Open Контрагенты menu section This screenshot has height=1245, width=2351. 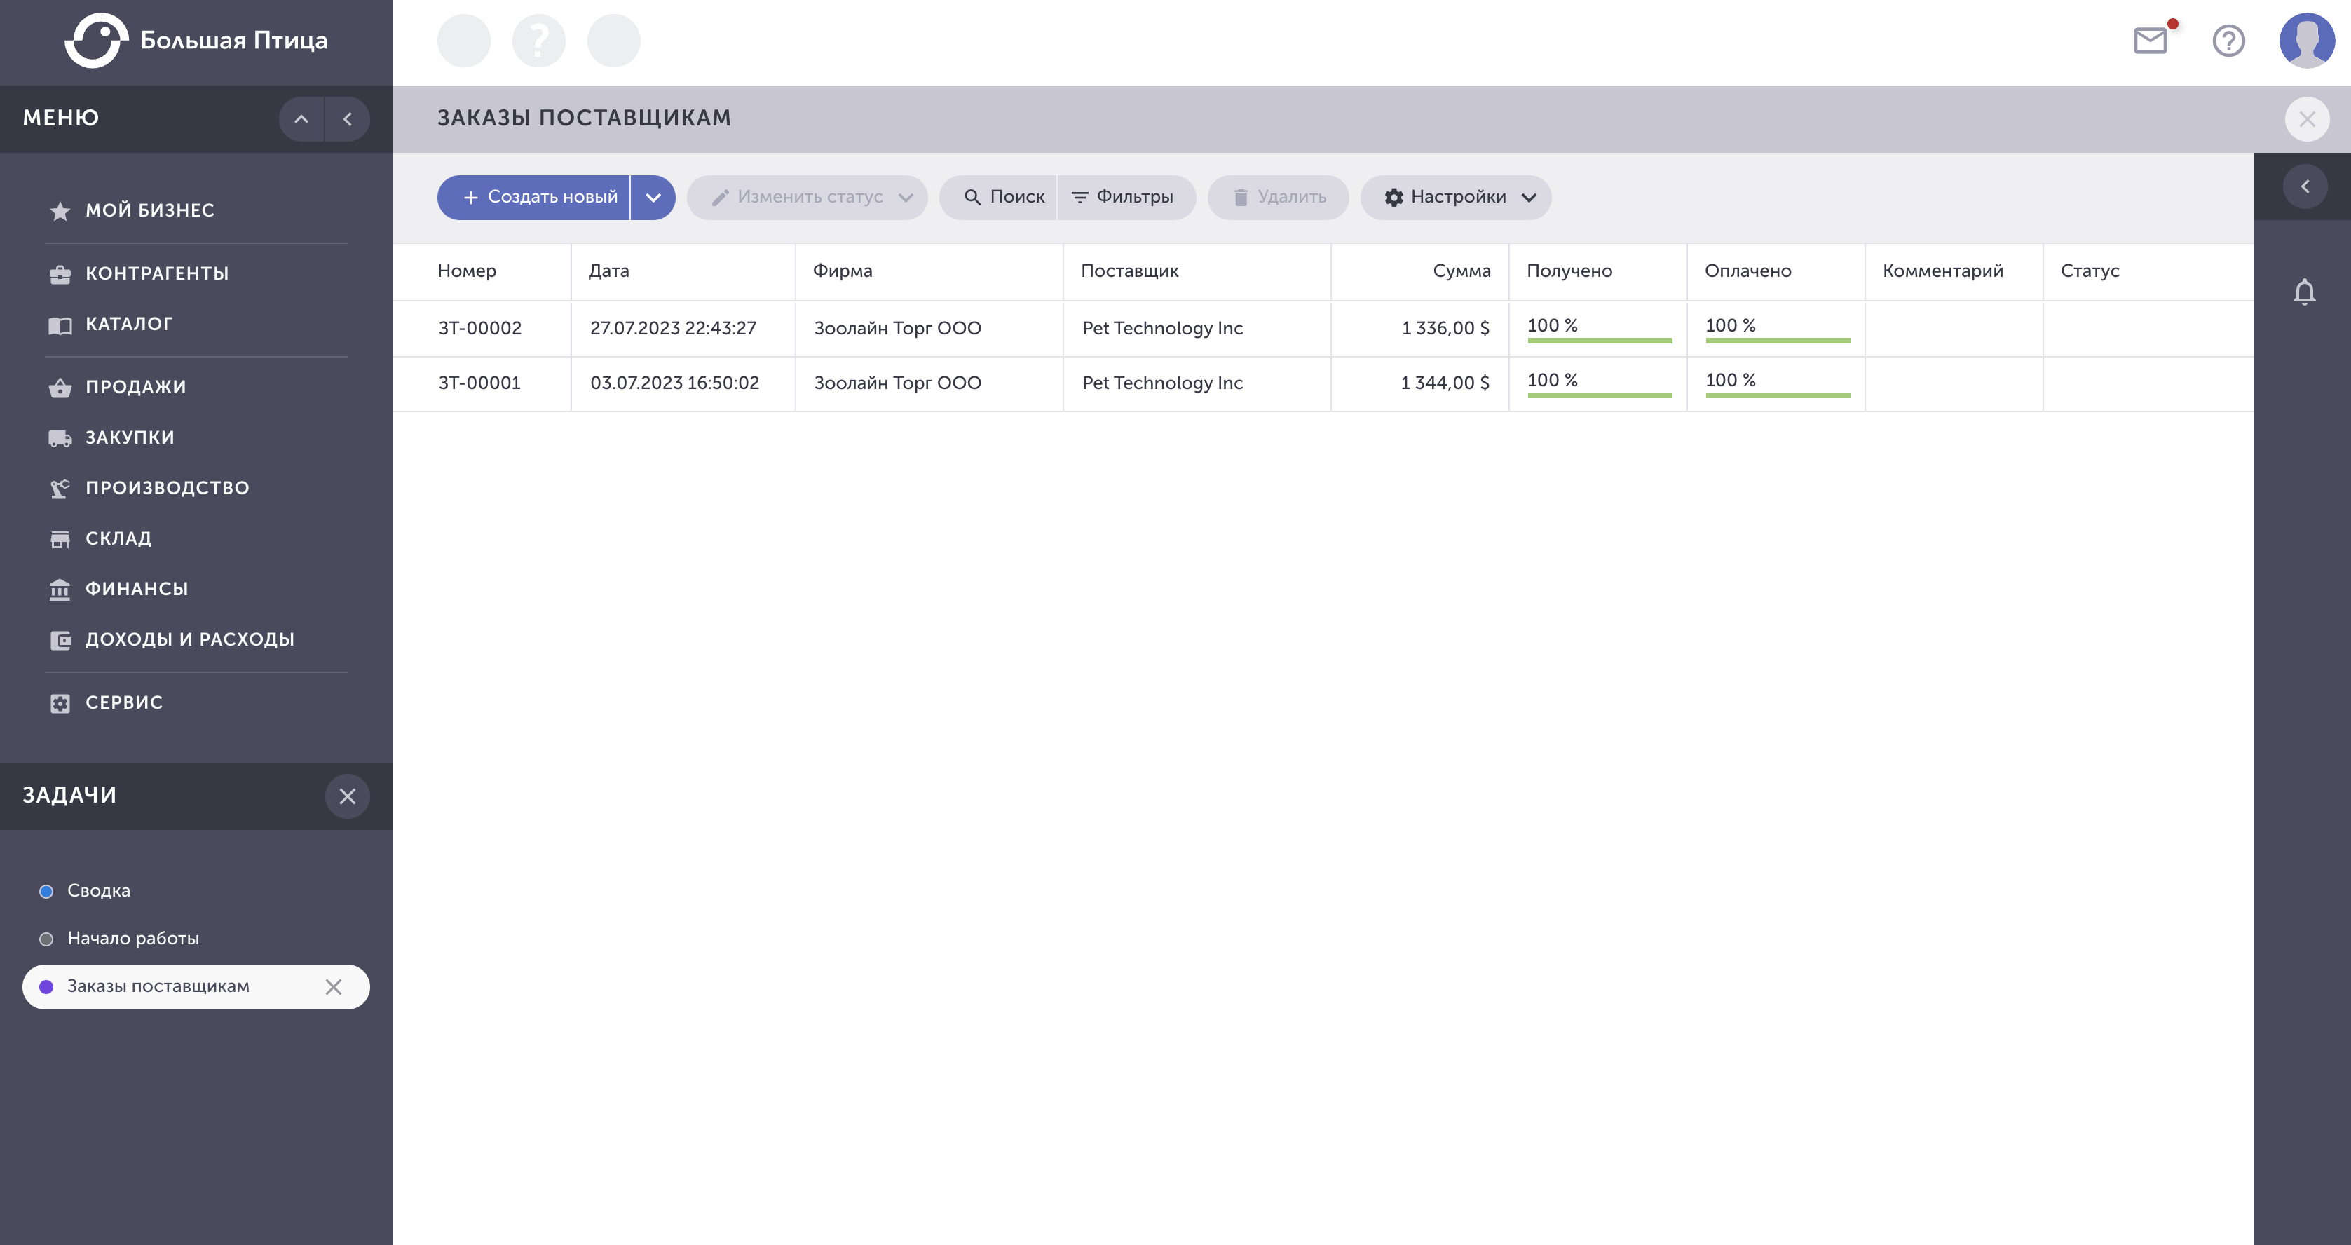click(157, 274)
